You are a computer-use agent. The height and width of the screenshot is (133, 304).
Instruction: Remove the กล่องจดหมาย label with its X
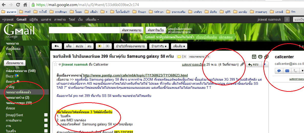click(x=208, y=57)
